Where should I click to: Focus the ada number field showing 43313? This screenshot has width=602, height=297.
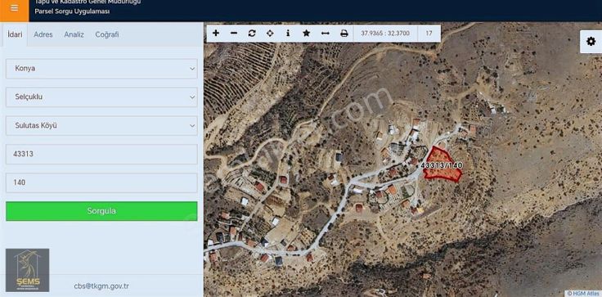[101, 154]
